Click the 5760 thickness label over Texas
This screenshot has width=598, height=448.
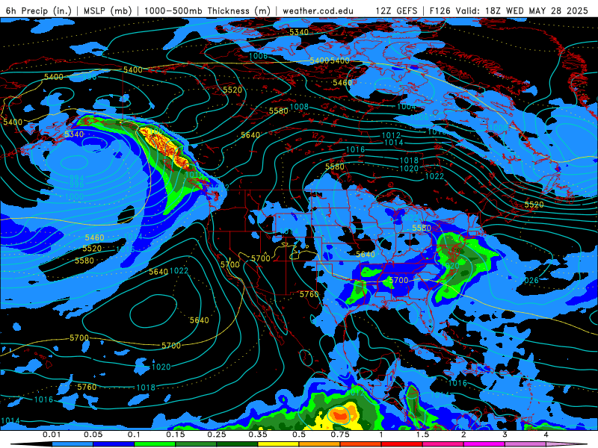(x=309, y=294)
